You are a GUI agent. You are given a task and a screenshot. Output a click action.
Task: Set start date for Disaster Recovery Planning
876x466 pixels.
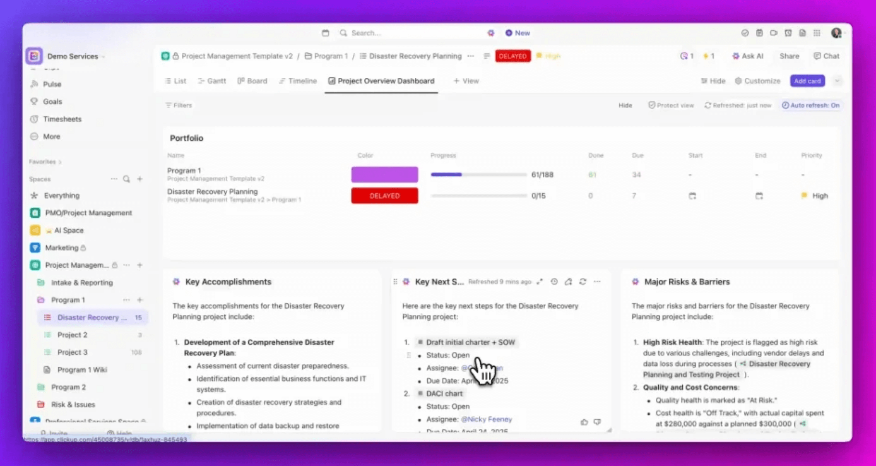coord(692,196)
